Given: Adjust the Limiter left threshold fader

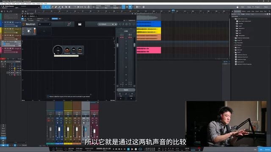Looking at the screenshot, I should coord(118,45).
